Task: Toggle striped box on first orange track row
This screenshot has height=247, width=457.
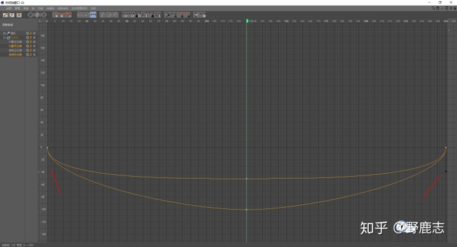Action: click(x=28, y=46)
